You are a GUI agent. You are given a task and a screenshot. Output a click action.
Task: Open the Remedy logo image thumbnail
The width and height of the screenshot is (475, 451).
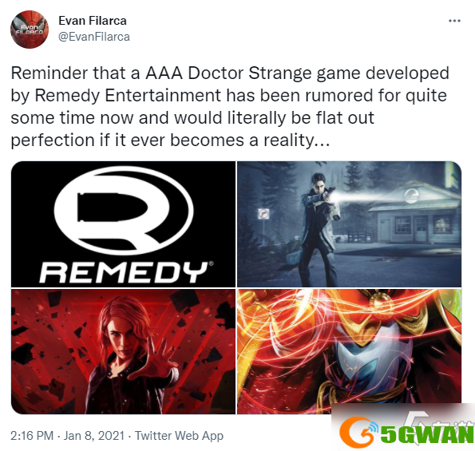click(123, 224)
